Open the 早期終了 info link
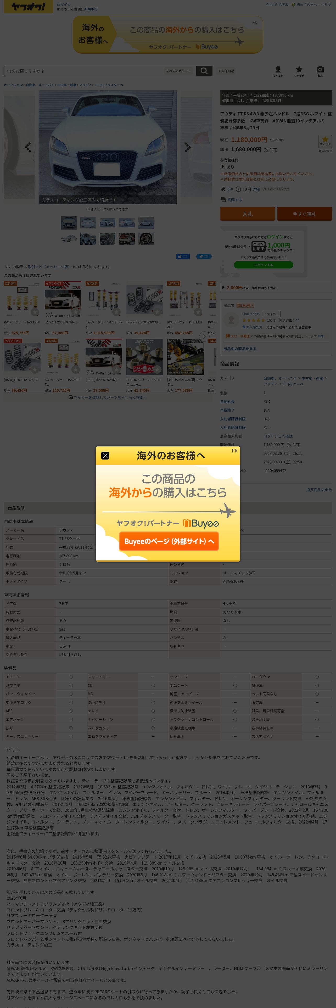The image size is (336, 1008). coord(227,410)
